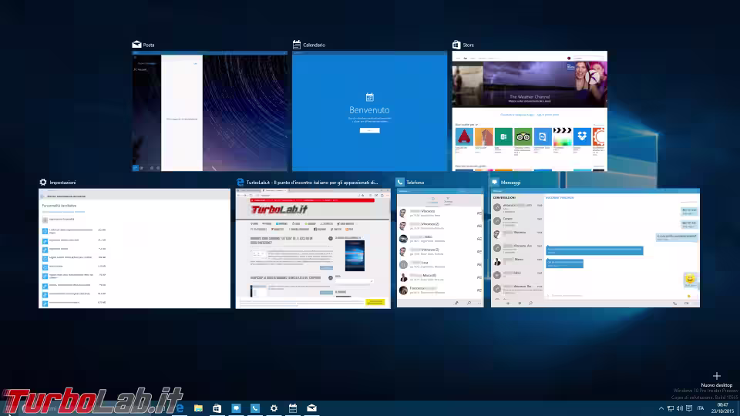Click the "Posta" window title
Screen dimensions: 740x416
pos(149,45)
